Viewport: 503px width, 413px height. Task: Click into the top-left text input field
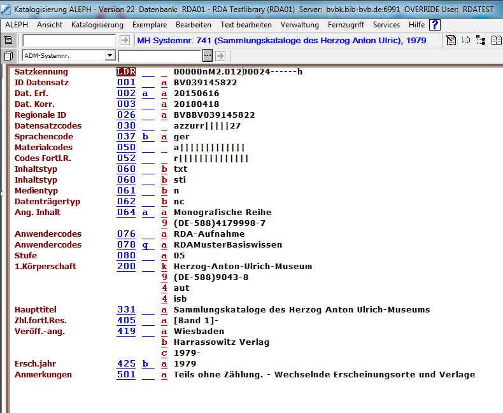pyautogui.click(x=69, y=40)
